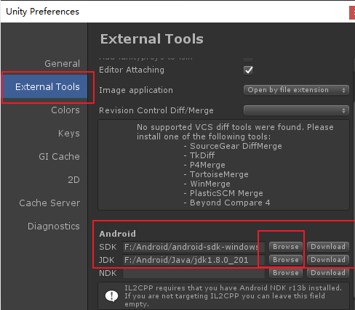Open the Revision Control Diff/Merge dropdown
The width and height of the screenshot is (355, 310).
(296, 110)
